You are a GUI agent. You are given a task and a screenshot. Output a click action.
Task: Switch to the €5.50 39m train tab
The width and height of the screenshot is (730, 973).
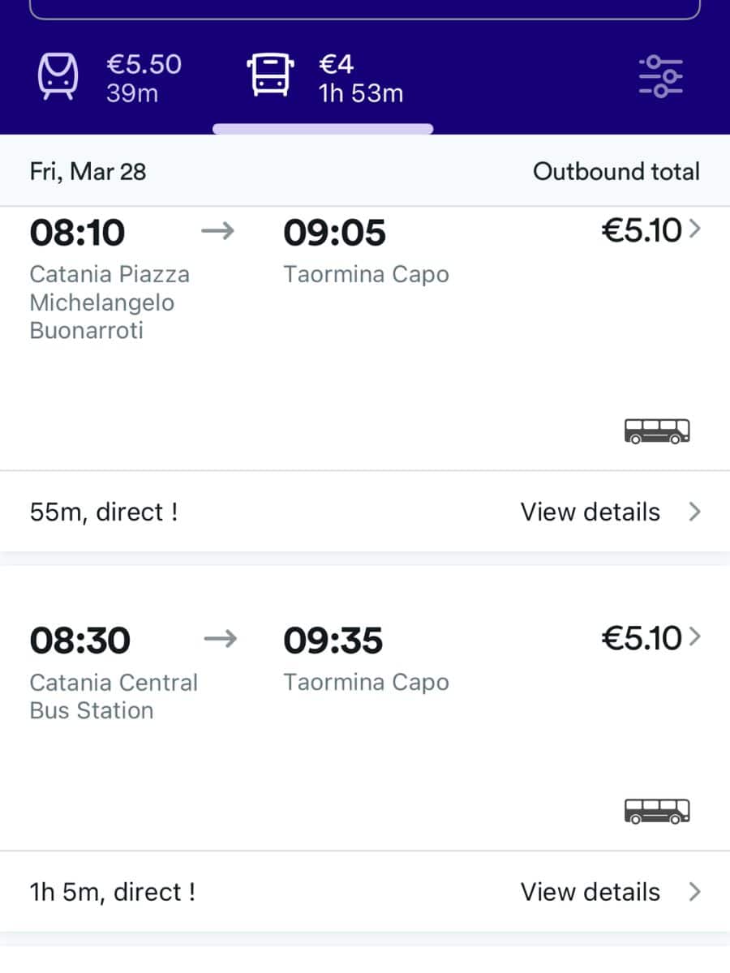(110, 78)
